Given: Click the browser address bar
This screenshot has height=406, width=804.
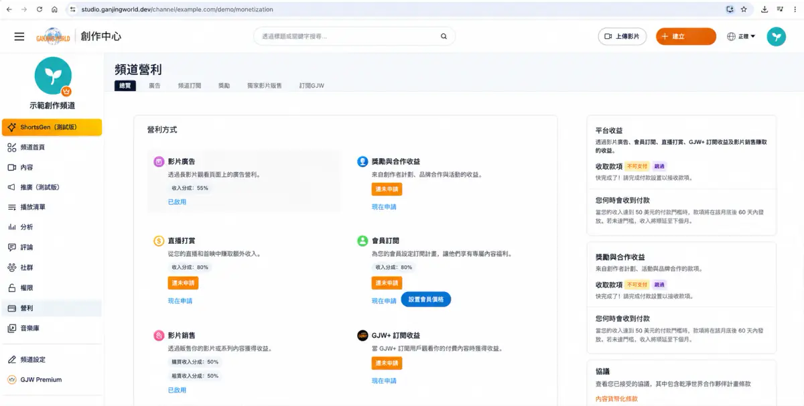Looking at the screenshot, I should tap(402, 9).
